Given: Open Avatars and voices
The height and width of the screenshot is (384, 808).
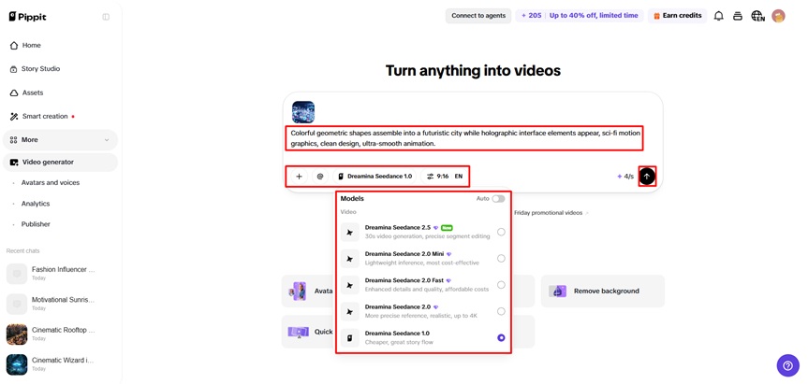Looking at the screenshot, I should pyautogui.click(x=51, y=182).
